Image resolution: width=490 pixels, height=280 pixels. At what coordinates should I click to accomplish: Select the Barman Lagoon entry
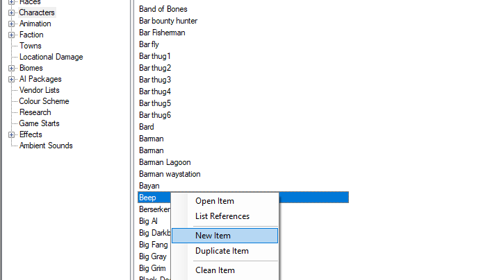(x=164, y=162)
